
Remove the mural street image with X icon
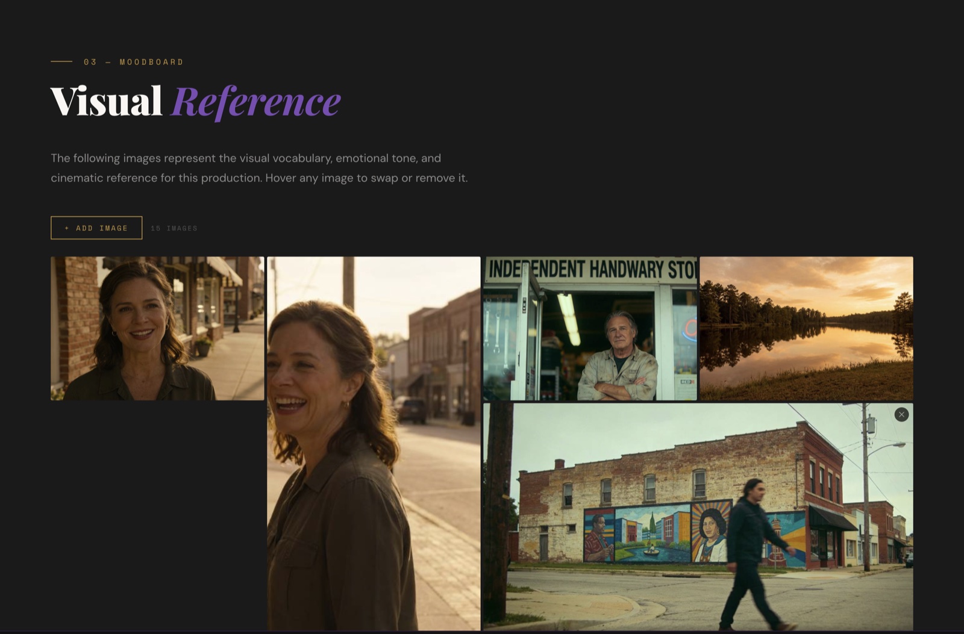tap(901, 414)
